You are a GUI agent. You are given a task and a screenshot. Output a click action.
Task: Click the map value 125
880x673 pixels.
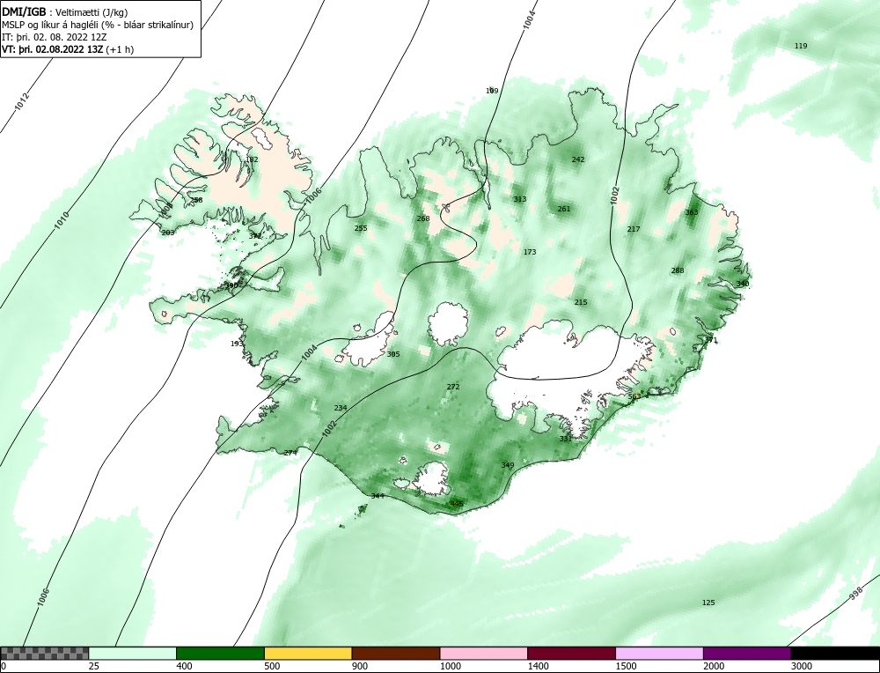708,603
